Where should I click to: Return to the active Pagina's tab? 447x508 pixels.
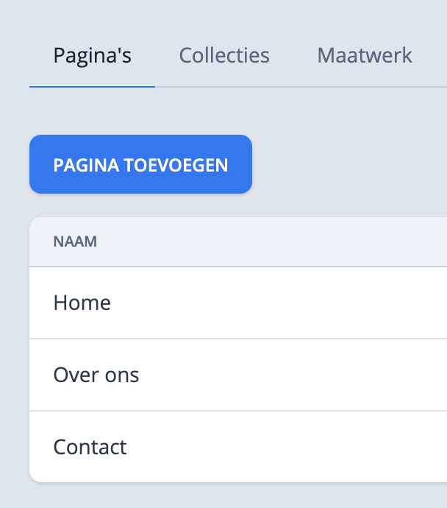pos(92,55)
